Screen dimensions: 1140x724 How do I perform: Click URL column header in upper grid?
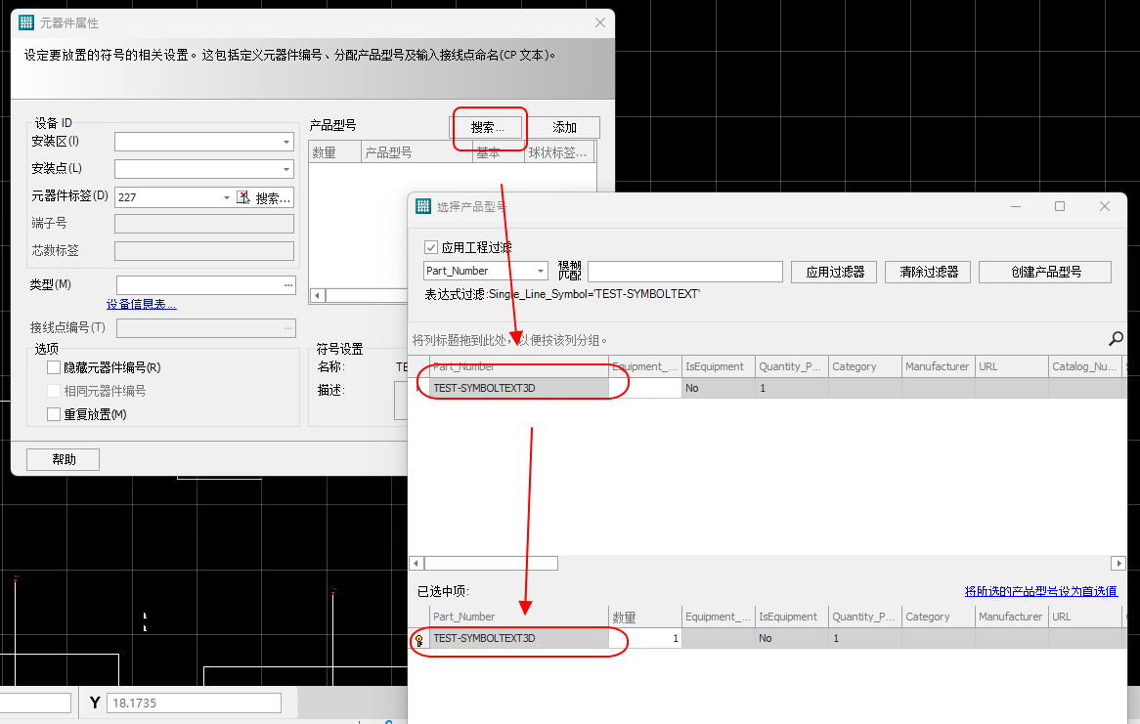coord(1011,366)
